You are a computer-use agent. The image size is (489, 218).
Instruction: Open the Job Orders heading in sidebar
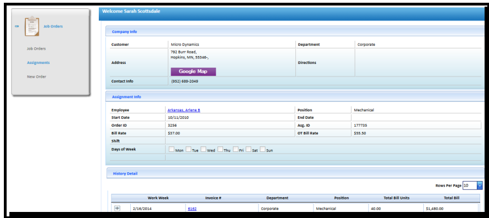(53, 26)
